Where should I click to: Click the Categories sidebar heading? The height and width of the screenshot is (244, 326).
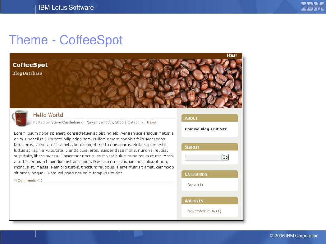(196, 174)
